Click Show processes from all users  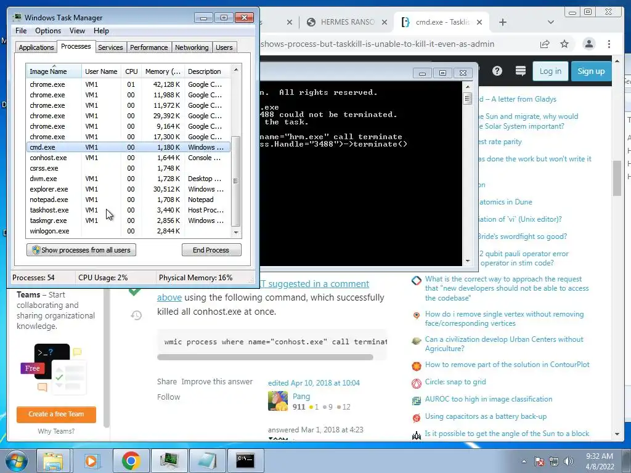pyautogui.click(x=81, y=250)
